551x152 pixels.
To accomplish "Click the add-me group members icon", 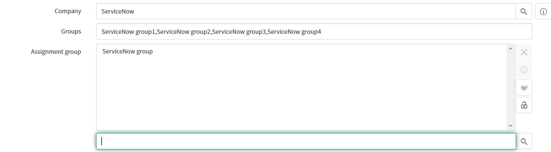I will tap(524, 88).
